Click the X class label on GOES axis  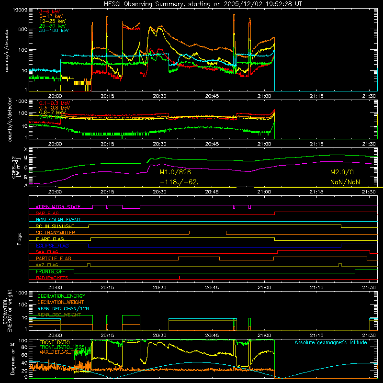(26, 149)
